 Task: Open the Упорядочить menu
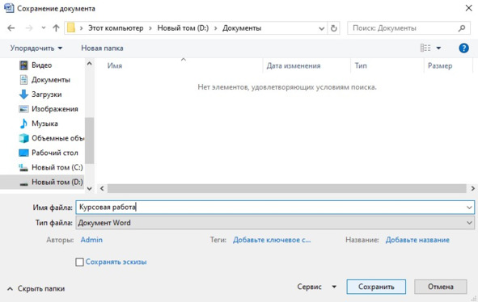(36, 48)
